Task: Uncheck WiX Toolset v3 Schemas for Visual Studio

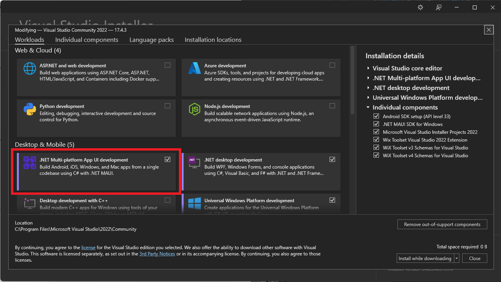Action: tap(376, 147)
